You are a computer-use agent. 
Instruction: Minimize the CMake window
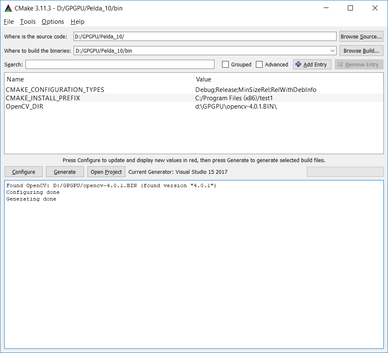[326, 8]
